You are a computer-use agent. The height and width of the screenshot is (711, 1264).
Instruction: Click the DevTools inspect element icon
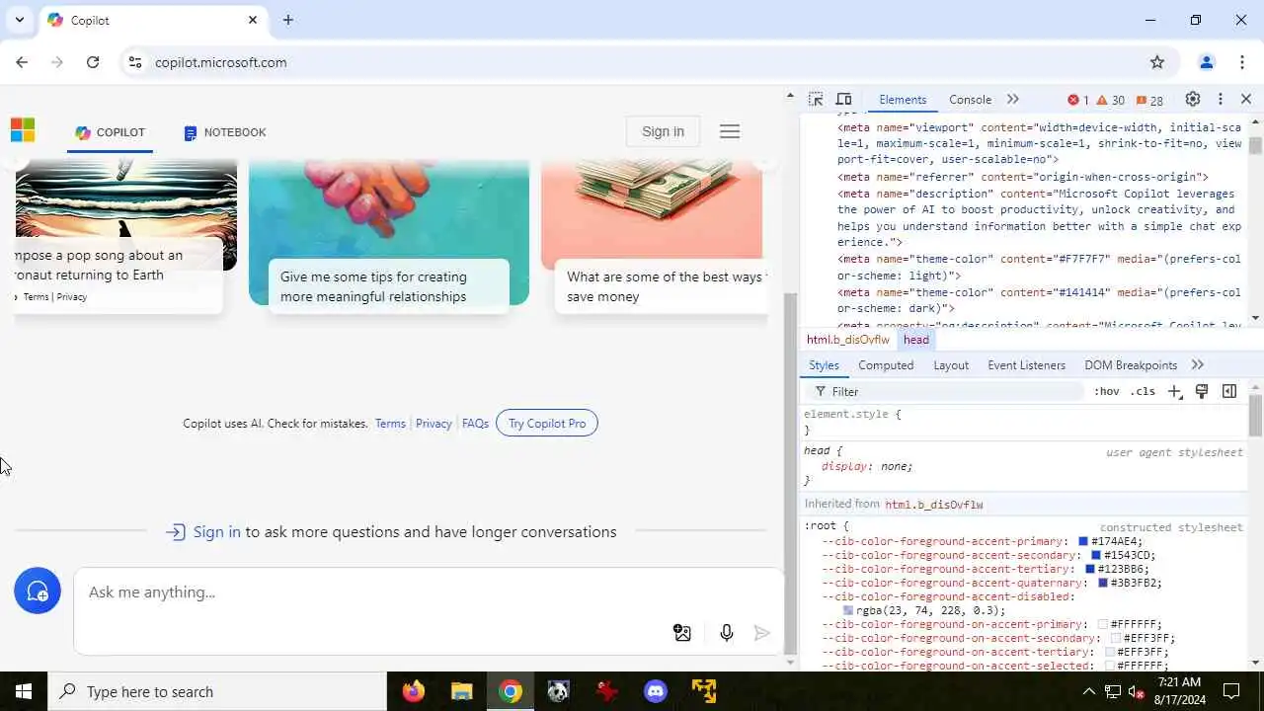point(816,100)
